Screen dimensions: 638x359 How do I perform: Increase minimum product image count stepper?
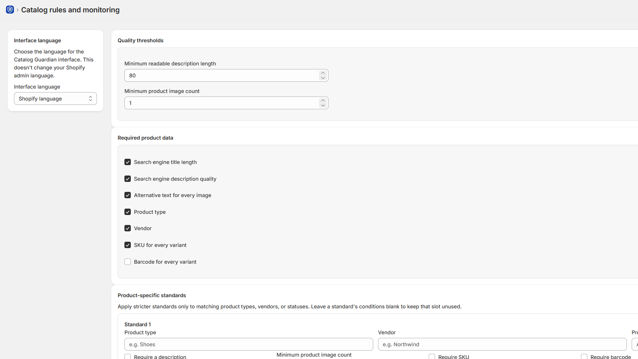click(x=323, y=101)
